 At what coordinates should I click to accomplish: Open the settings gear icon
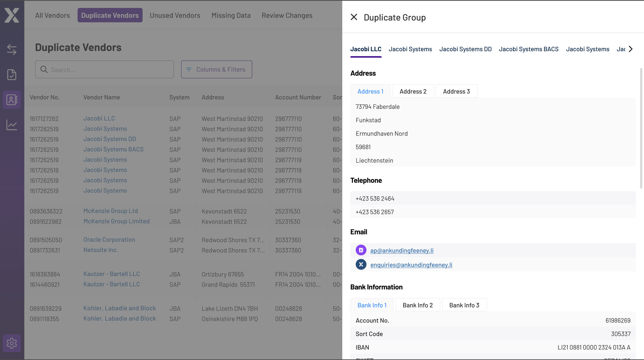point(12,343)
